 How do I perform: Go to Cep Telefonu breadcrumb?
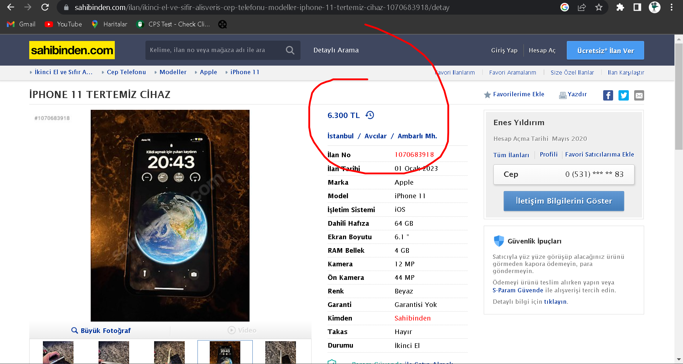(x=127, y=72)
